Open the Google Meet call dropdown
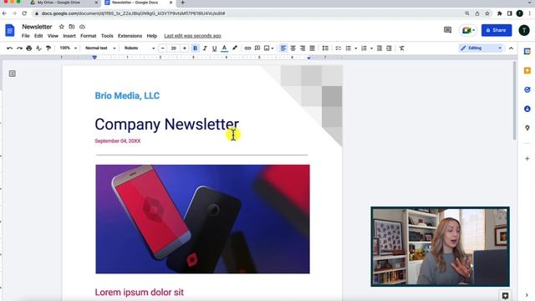The image size is (535, 301). pos(468,30)
